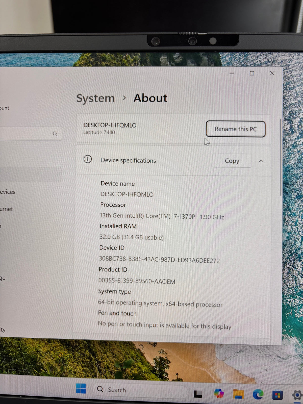Click the Product ID label
303x404 pixels.
113,269
